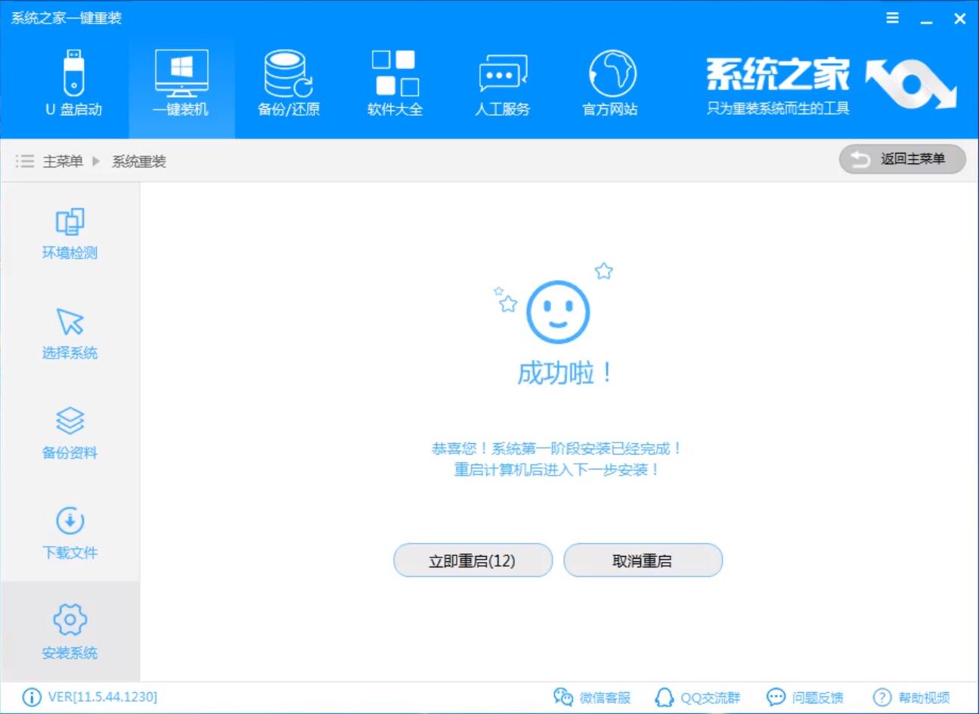Screen dimensions: 979x714
Task: Open the 一键装机 one-click install tab
Action: click(x=180, y=79)
